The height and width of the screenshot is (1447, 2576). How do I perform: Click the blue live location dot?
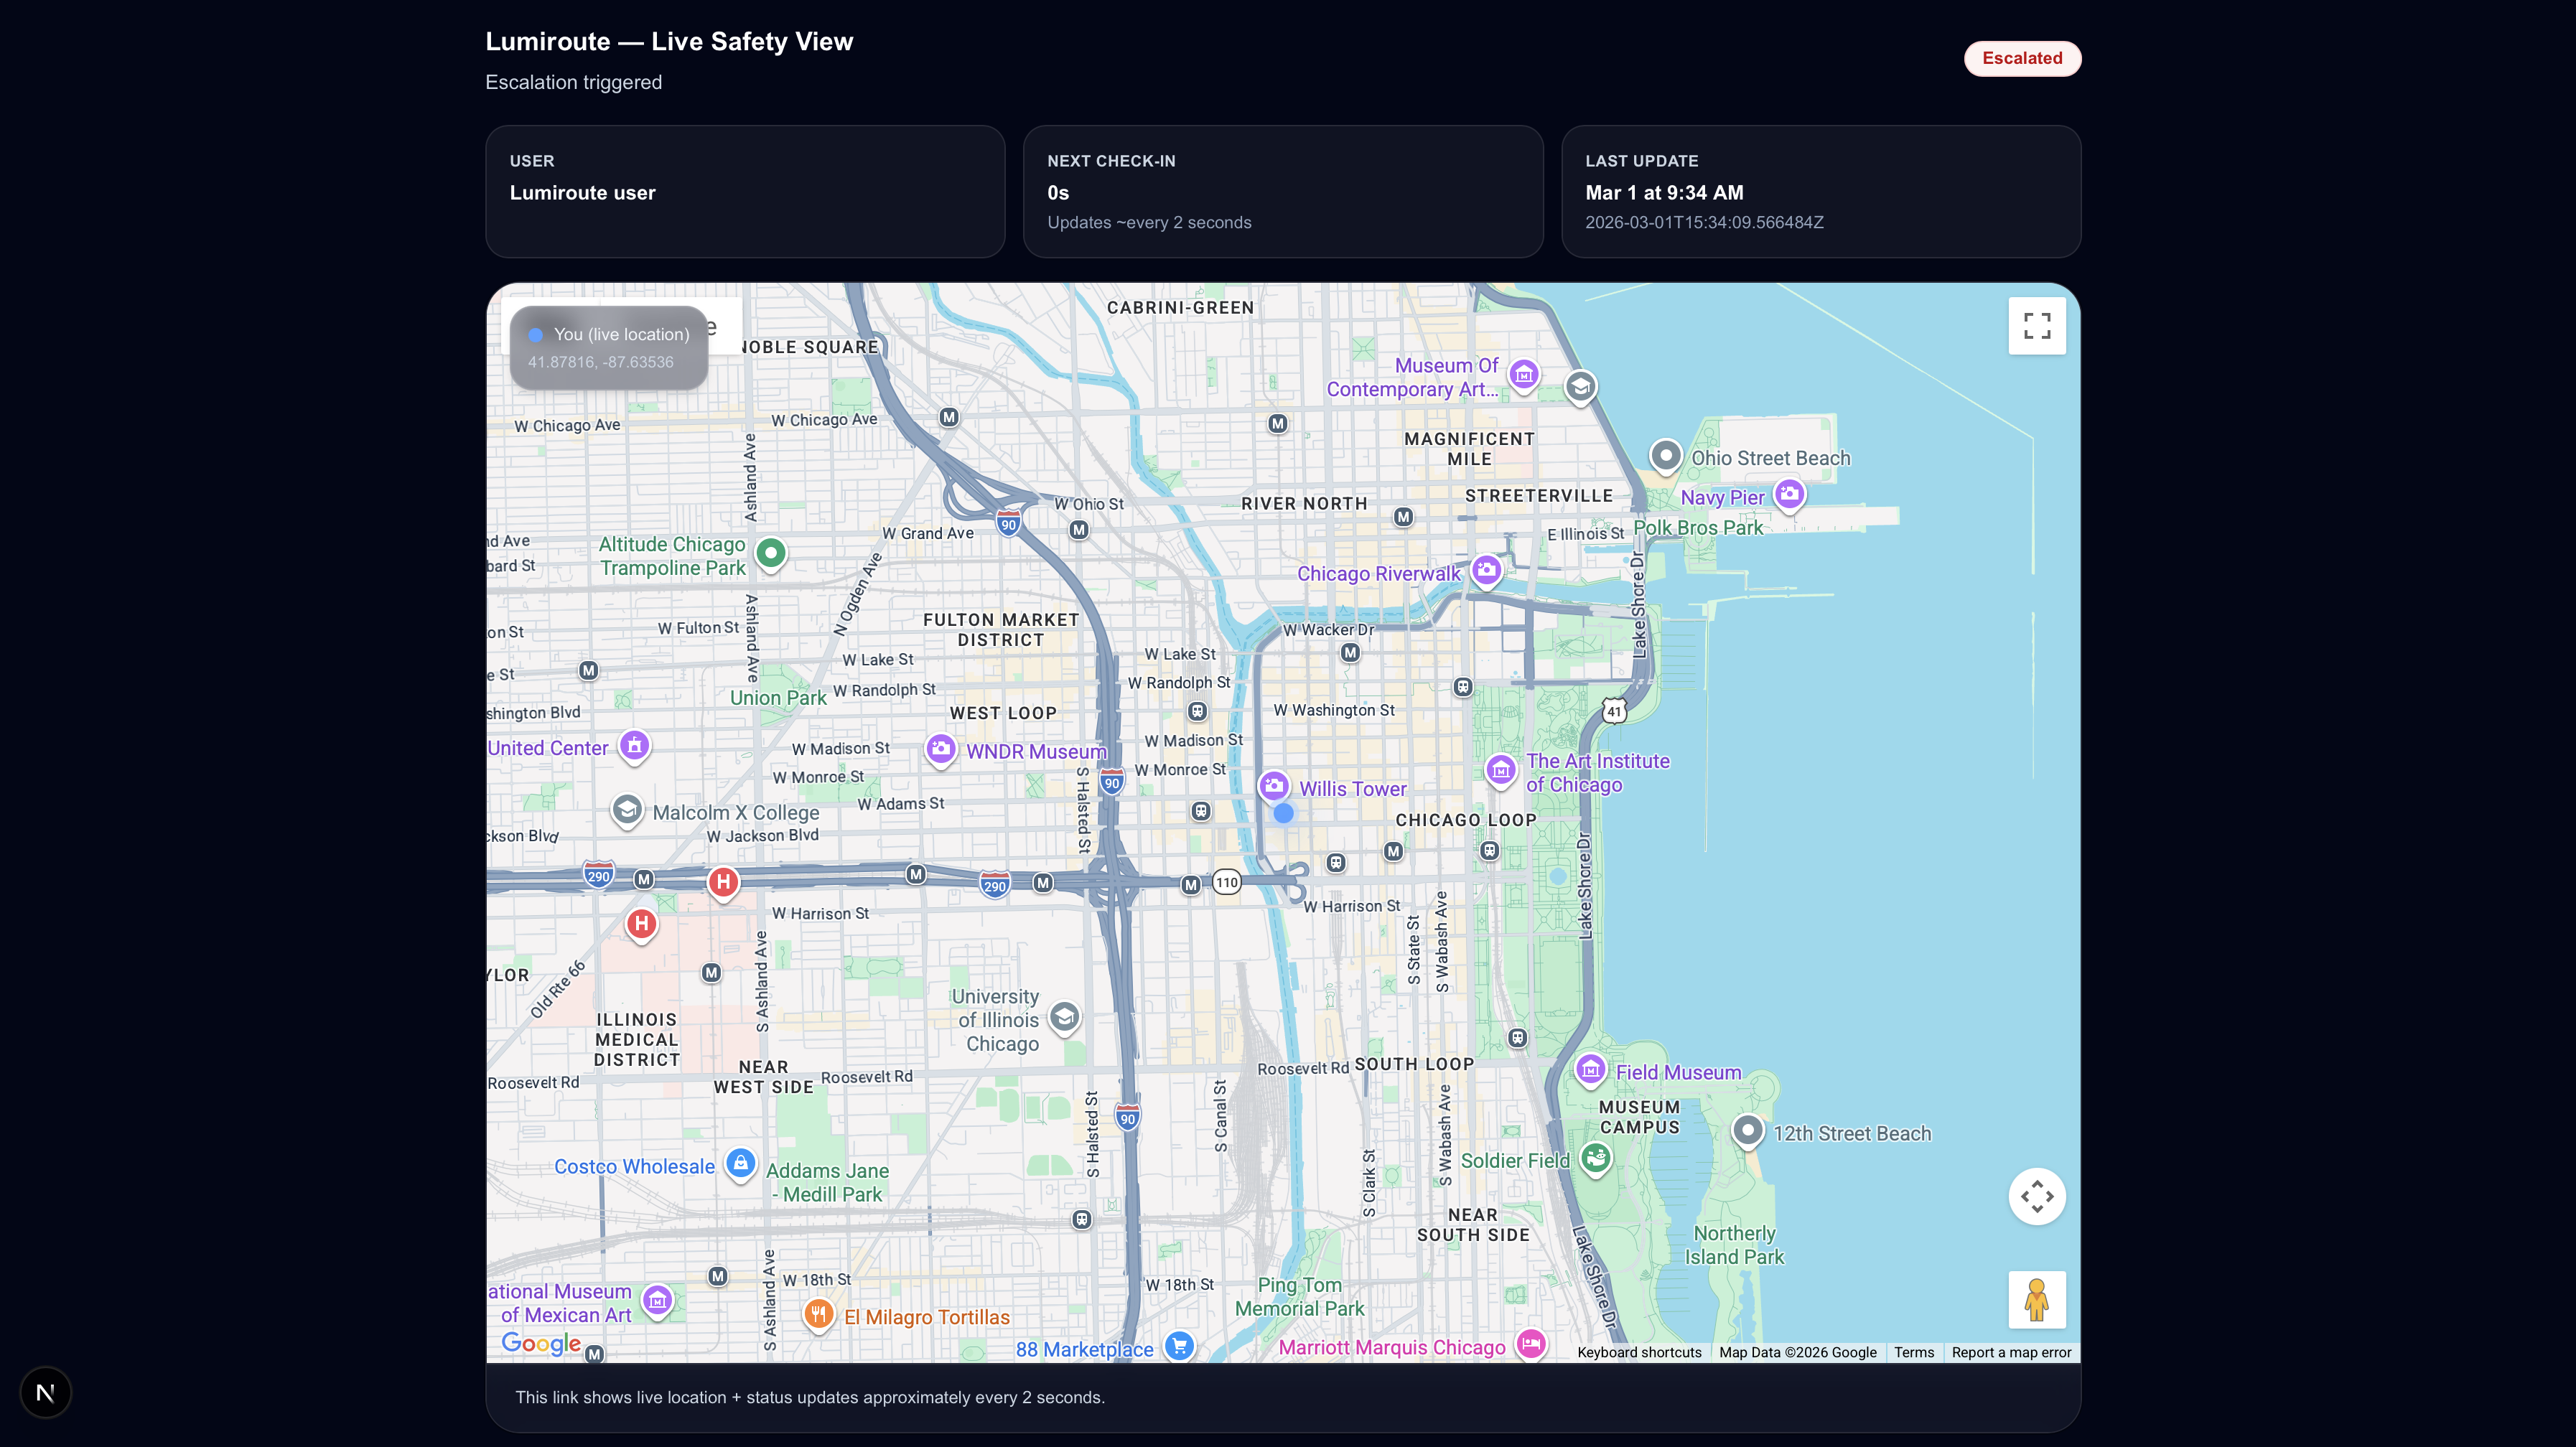(x=1284, y=814)
